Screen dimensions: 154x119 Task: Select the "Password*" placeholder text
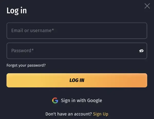pos(23,51)
